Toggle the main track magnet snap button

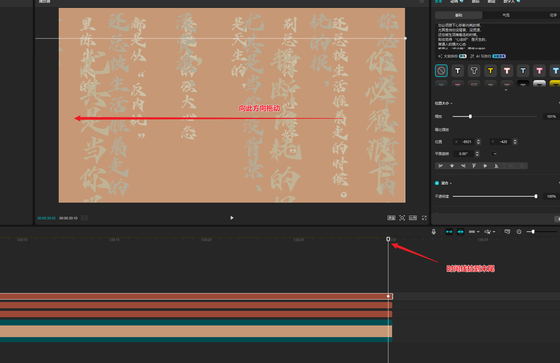[449, 232]
